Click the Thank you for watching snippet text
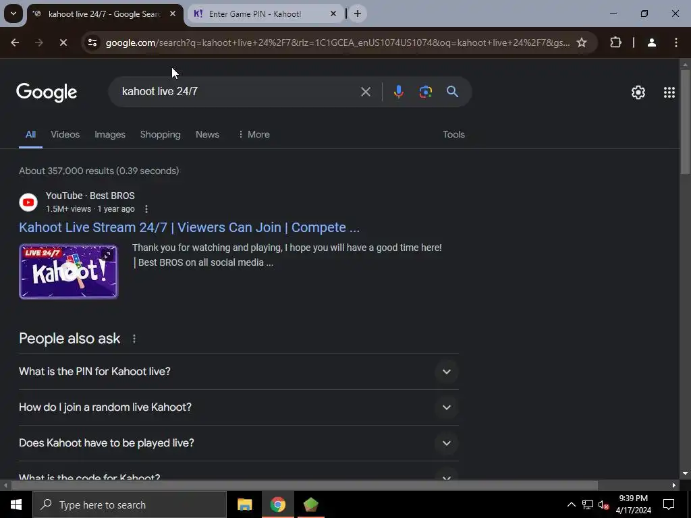The width and height of the screenshot is (691, 518). (x=287, y=255)
